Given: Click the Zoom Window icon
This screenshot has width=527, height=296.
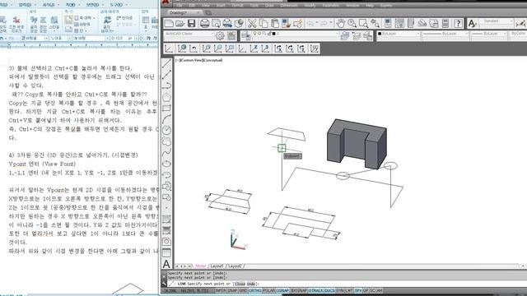Looking at the screenshot, I should (x=363, y=24).
